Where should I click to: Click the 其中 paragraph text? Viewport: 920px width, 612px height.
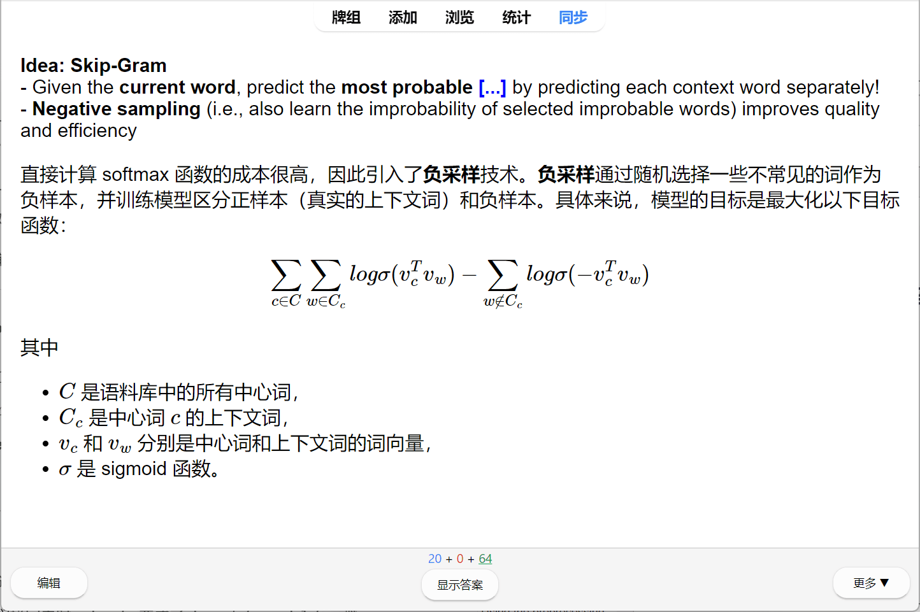click(40, 348)
